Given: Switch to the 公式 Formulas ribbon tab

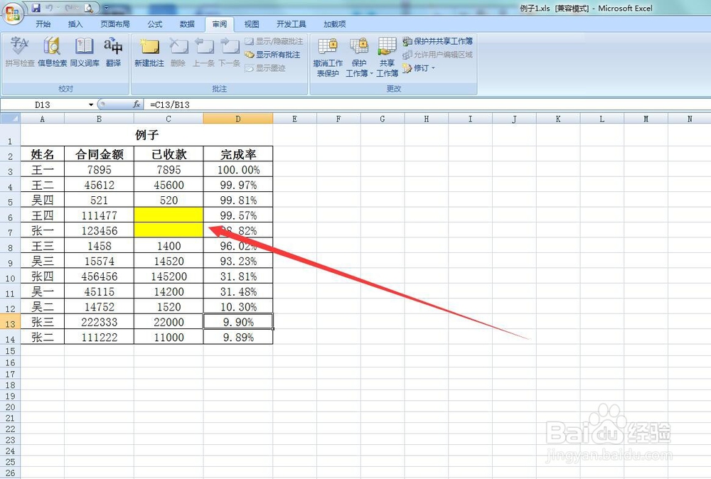Looking at the screenshot, I should [x=154, y=23].
